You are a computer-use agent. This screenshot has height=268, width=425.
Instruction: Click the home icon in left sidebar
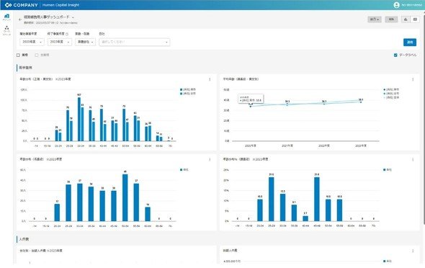coord(6,17)
